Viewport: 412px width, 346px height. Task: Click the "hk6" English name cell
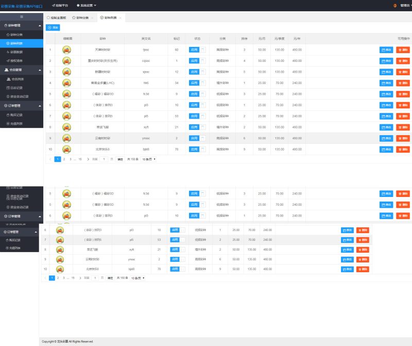click(146, 83)
